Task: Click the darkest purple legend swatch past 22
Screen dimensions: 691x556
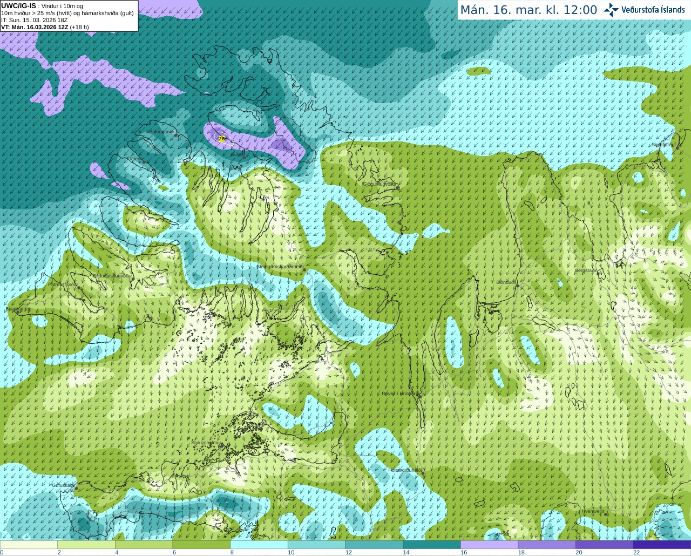Action: [x=662, y=545]
